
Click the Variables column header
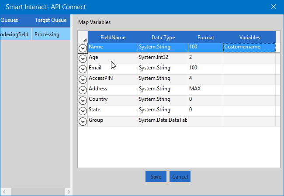[249, 38]
